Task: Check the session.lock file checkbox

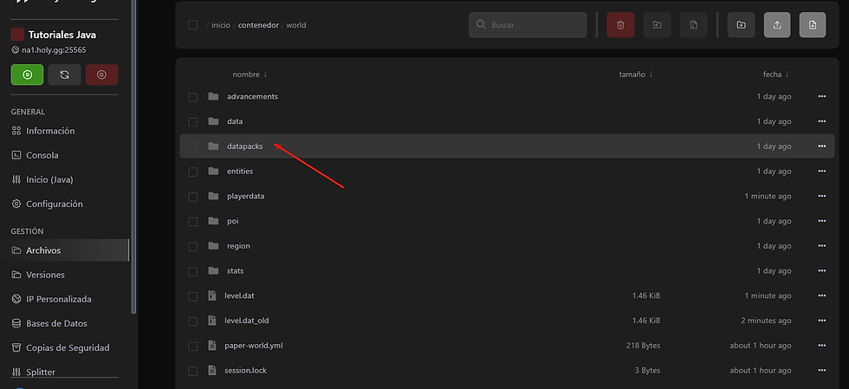Action: 192,371
